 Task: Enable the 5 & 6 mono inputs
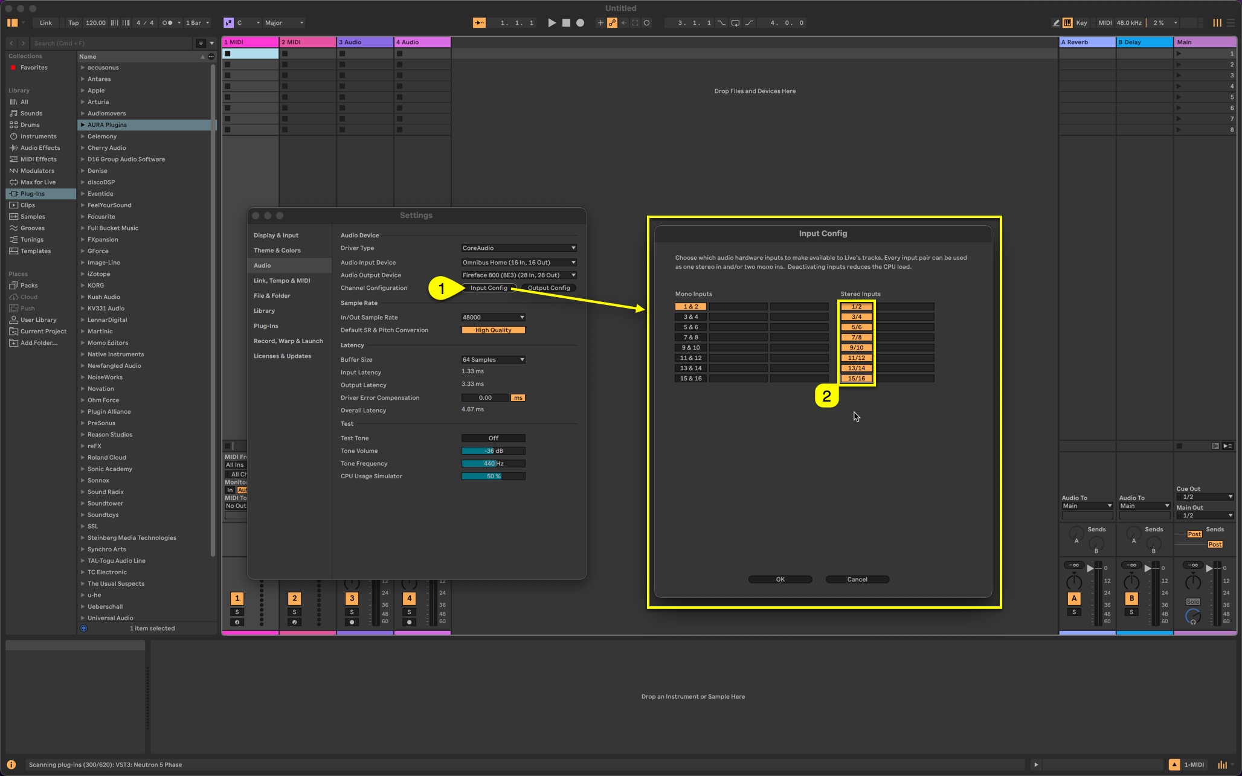click(690, 327)
